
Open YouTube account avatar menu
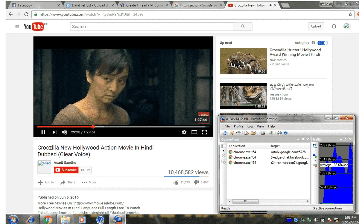[347, 26]
